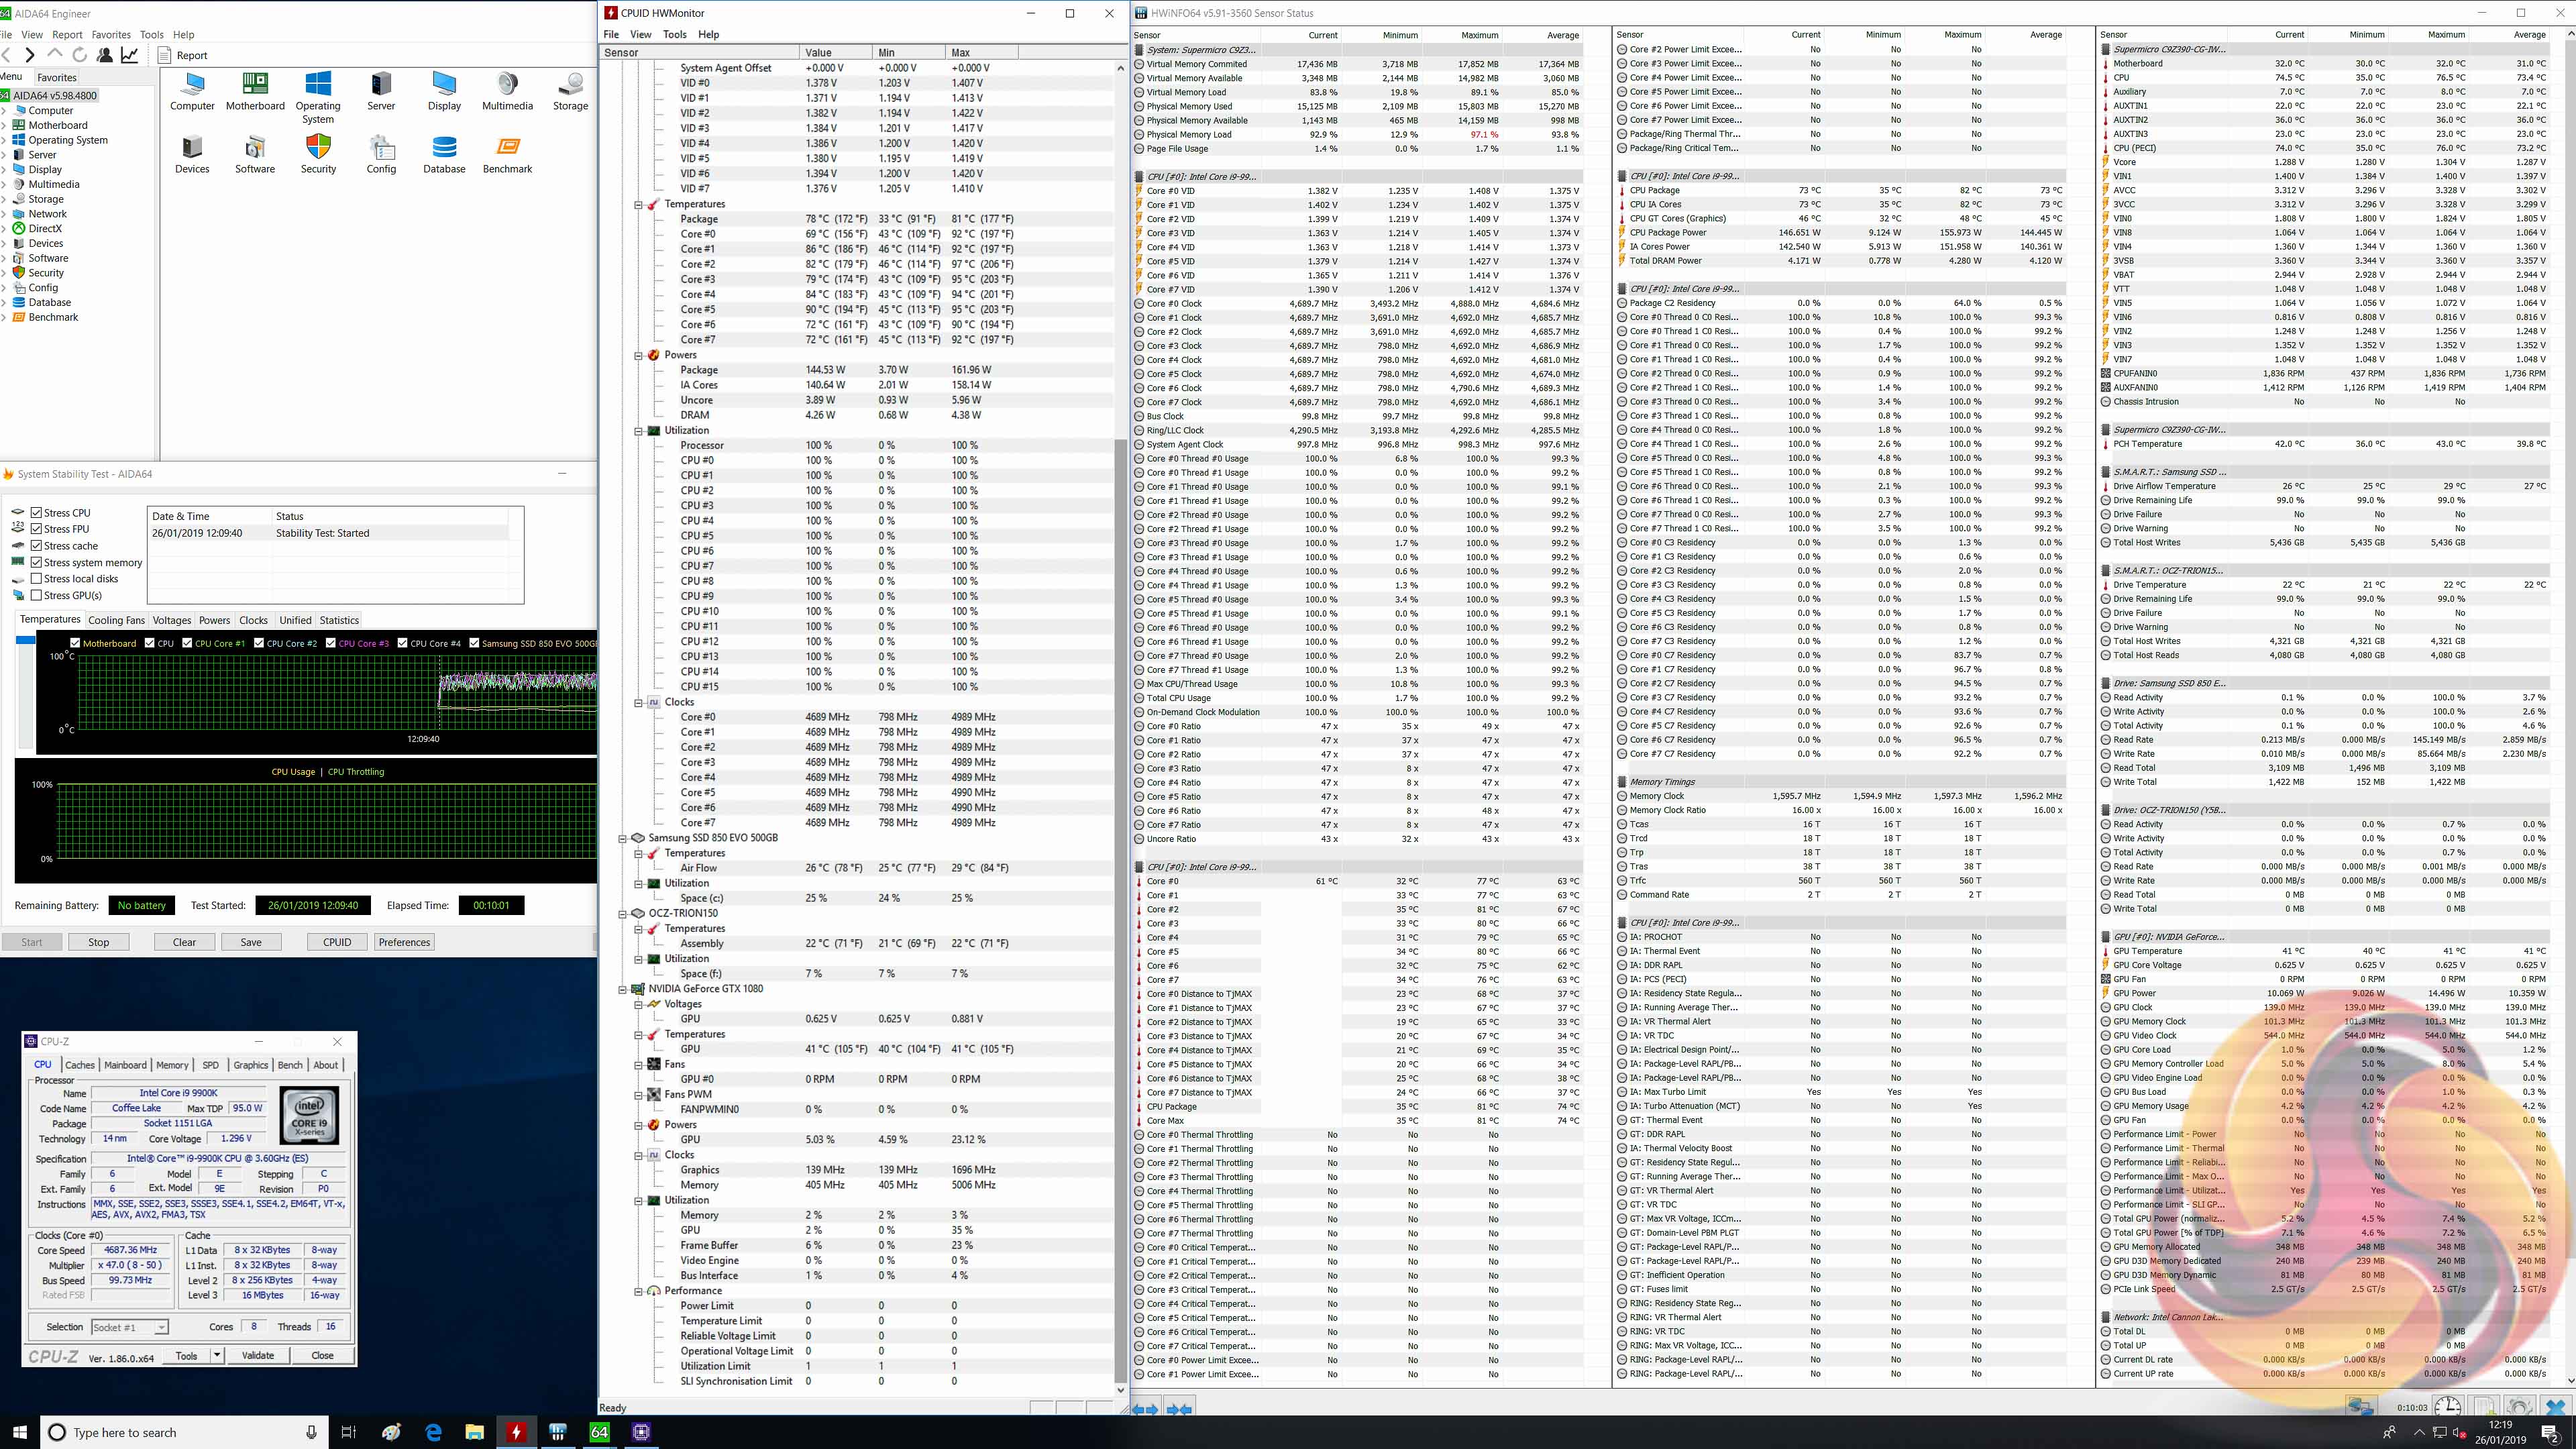Open HWMonitor Tools menu

(674, 34)
